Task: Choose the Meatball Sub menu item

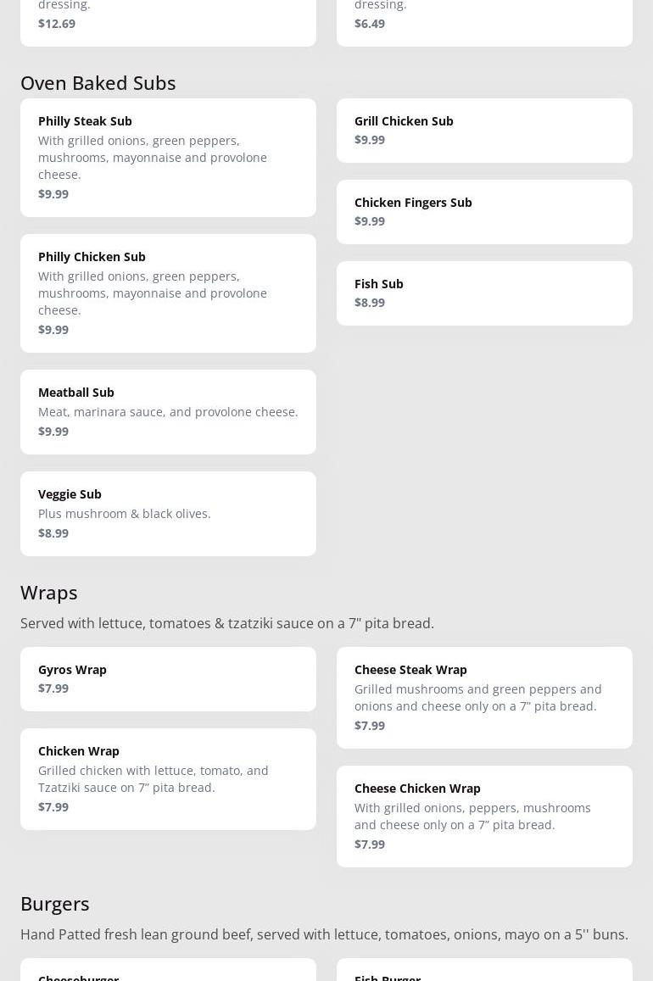Action: (168, 411)
